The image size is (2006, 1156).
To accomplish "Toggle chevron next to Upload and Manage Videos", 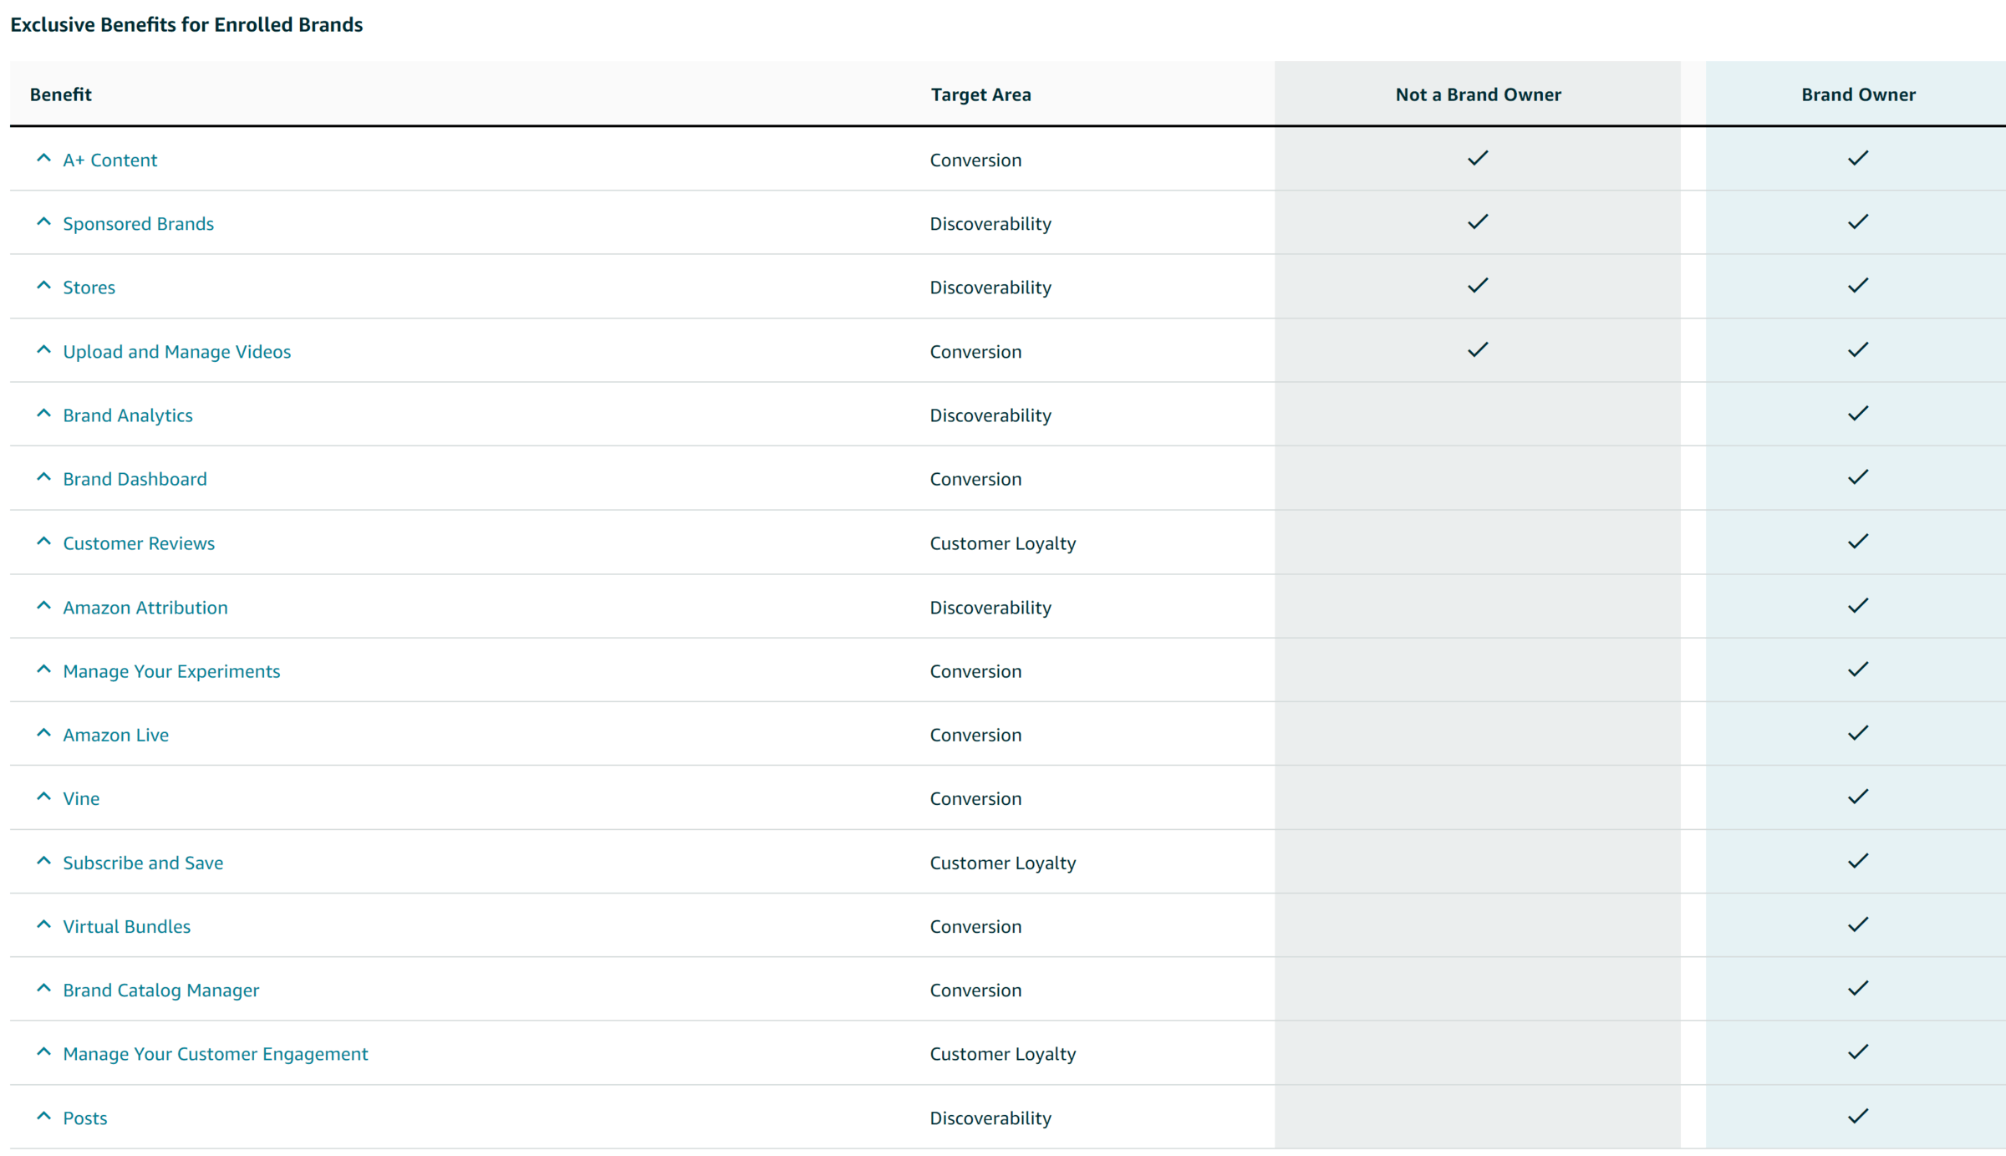I will [44, 349].
